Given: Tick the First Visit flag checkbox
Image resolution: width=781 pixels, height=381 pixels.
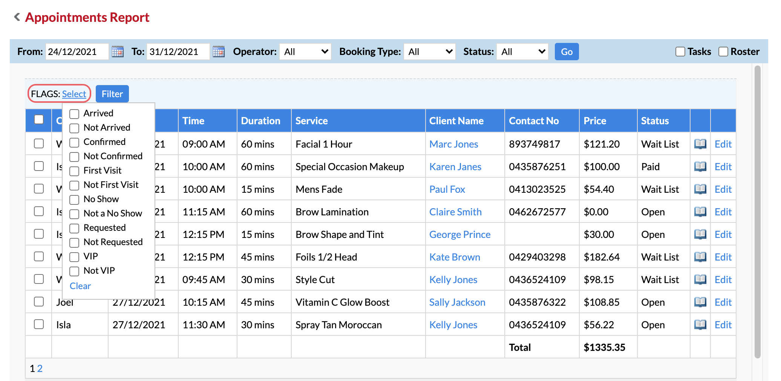Looking at the screenshot, I should coord(74,171).
